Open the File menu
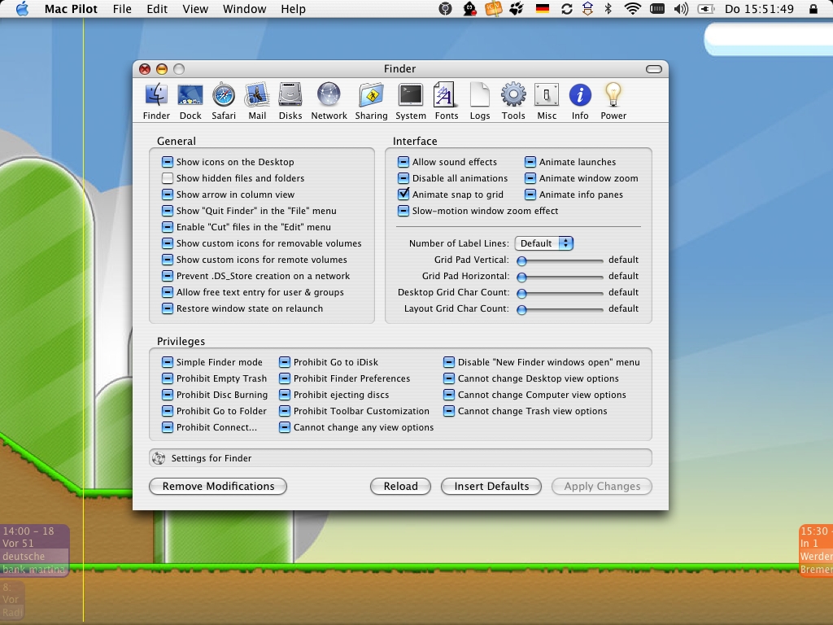The image size is (833, 625). (x=122, y=8)
